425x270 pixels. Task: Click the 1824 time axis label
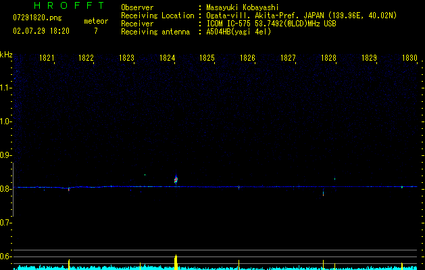167,58
